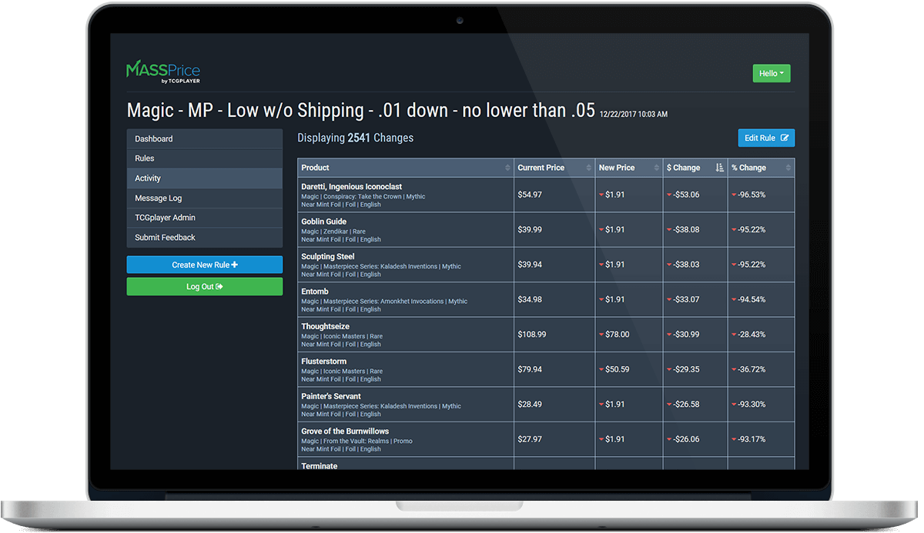
Task: Click the Product column header
Action: click(406, 168)
